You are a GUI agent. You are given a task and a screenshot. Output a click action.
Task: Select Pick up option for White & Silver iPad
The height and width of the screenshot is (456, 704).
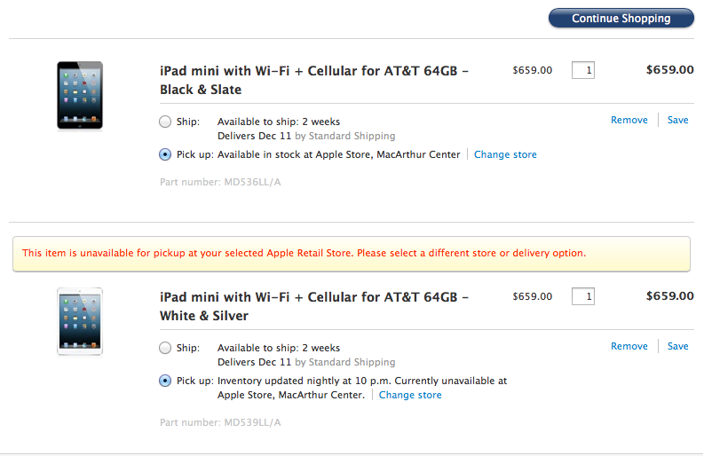[165, 381]
